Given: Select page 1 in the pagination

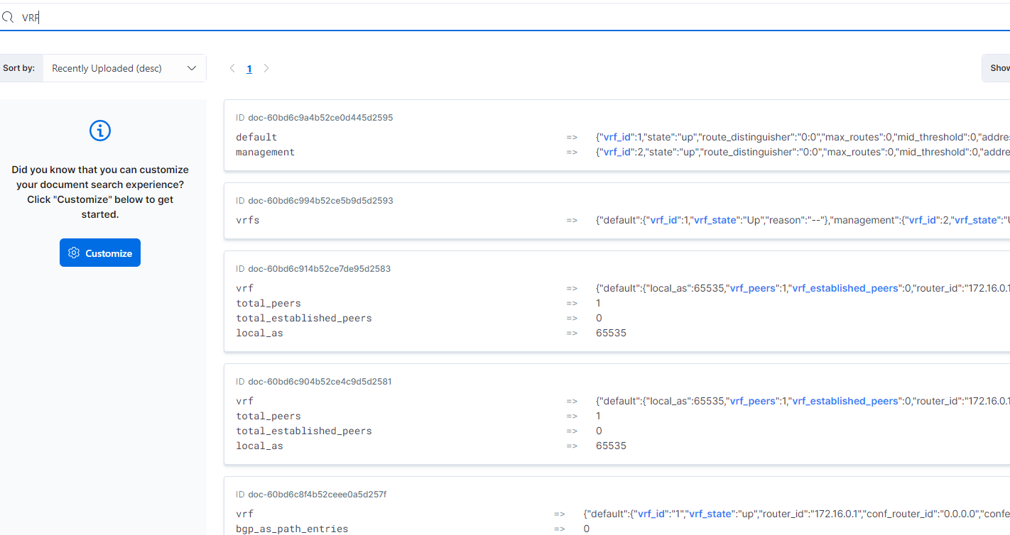Looking at the screenshot, I should 249,68.
